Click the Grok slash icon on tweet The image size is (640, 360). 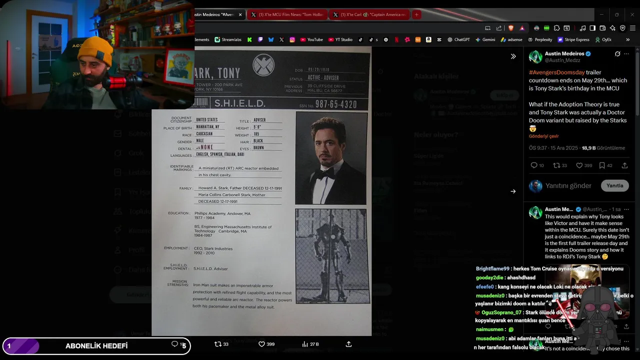tap(617, 53)
